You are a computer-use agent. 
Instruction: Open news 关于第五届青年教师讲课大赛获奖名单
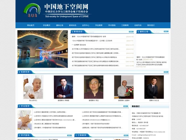pos(96,66)
